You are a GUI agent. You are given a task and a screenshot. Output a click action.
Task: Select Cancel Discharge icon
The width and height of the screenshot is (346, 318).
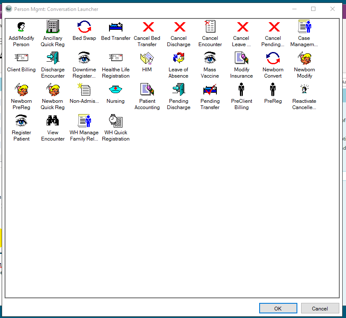pos(179,27)
